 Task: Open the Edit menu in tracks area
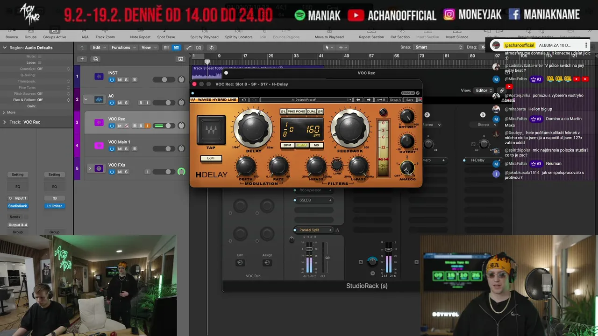[x=99, y=48]
